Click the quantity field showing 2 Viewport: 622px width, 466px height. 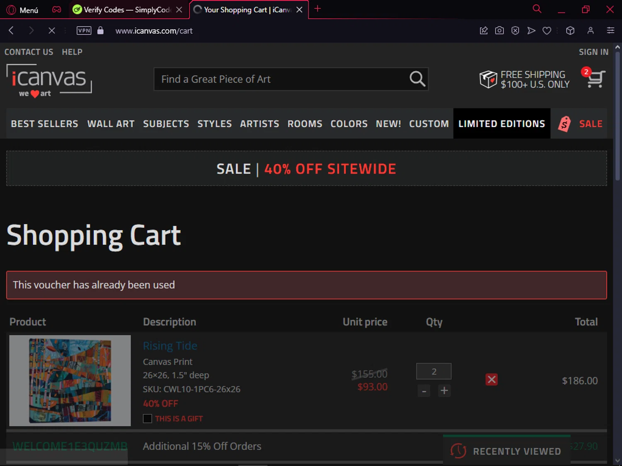coord(434,371)
